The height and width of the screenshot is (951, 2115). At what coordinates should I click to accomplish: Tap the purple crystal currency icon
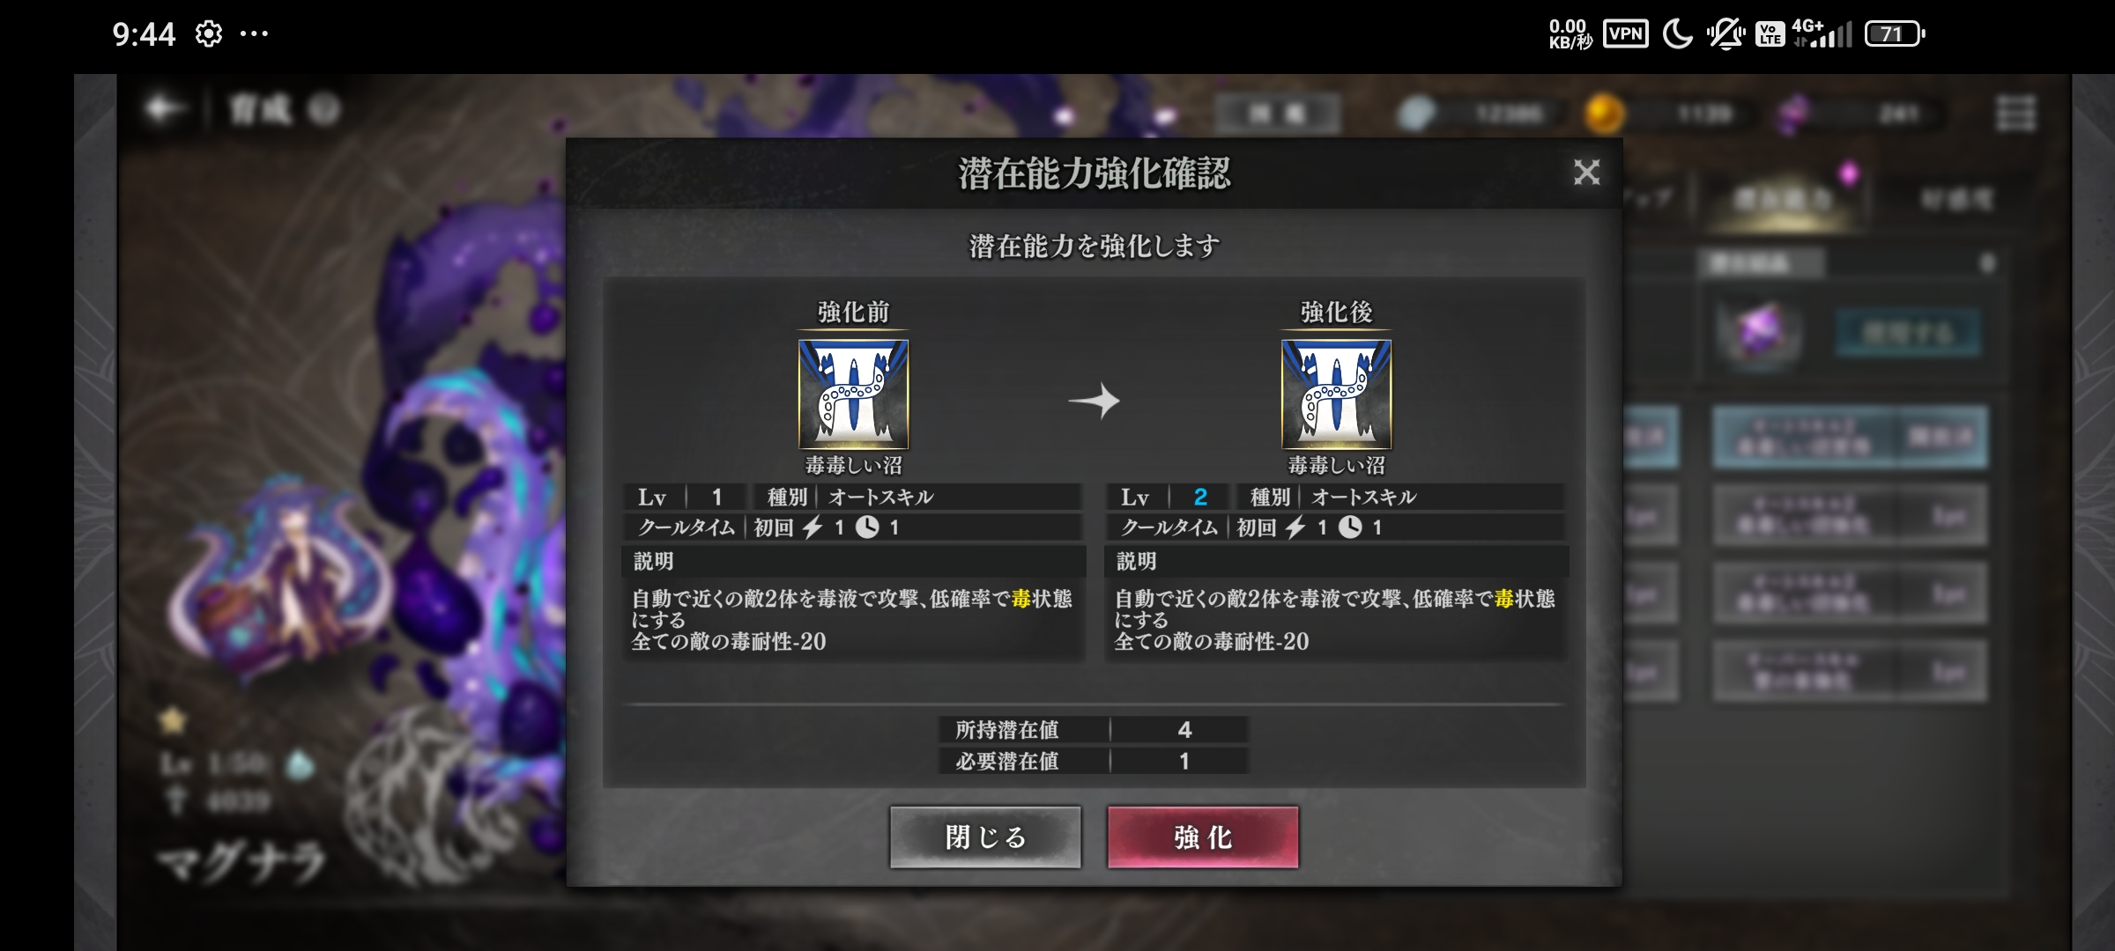tap(1795, 114)
